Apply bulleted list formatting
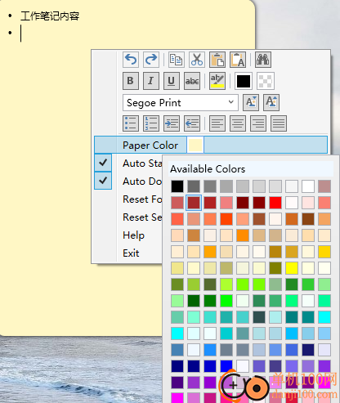The image size is (340, 403). pos(131,123)
